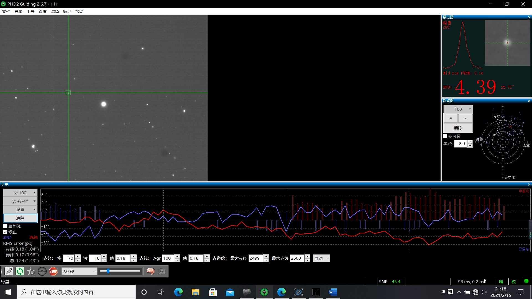Click the 赤经 blue label in legend
This screenshot has width=532, height=299.
pyautogui.click(x=7, y=238)
